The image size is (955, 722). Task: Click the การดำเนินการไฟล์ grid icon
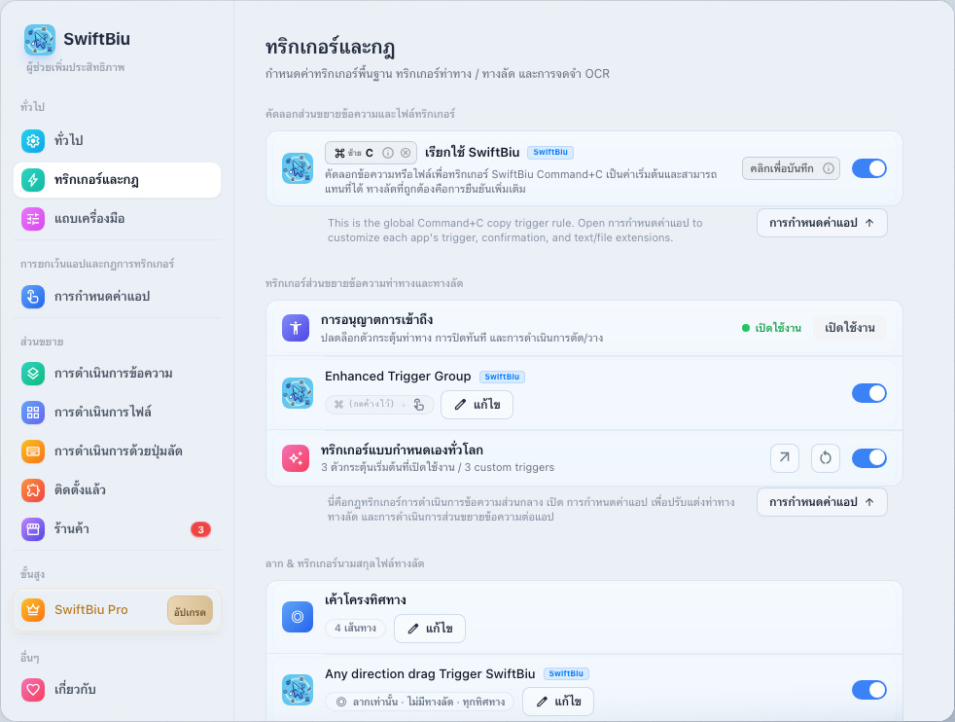coord(33,413)
